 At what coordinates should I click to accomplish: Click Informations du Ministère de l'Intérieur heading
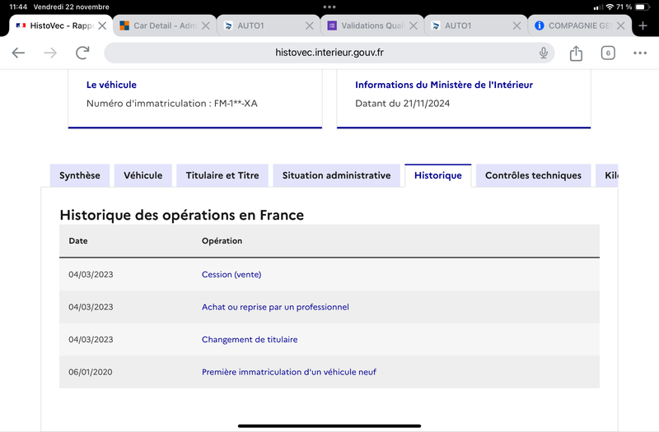click(x=444, y=85)
